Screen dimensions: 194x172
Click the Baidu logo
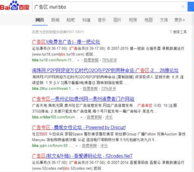15,6
